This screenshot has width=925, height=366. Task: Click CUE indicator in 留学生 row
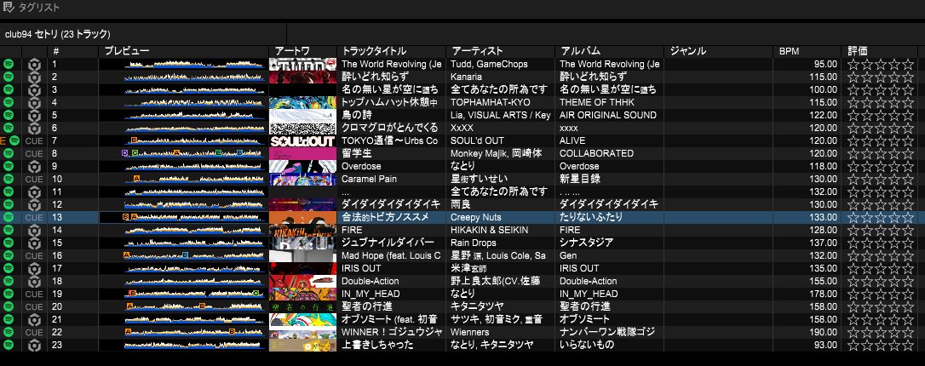[x=34, y=153]
